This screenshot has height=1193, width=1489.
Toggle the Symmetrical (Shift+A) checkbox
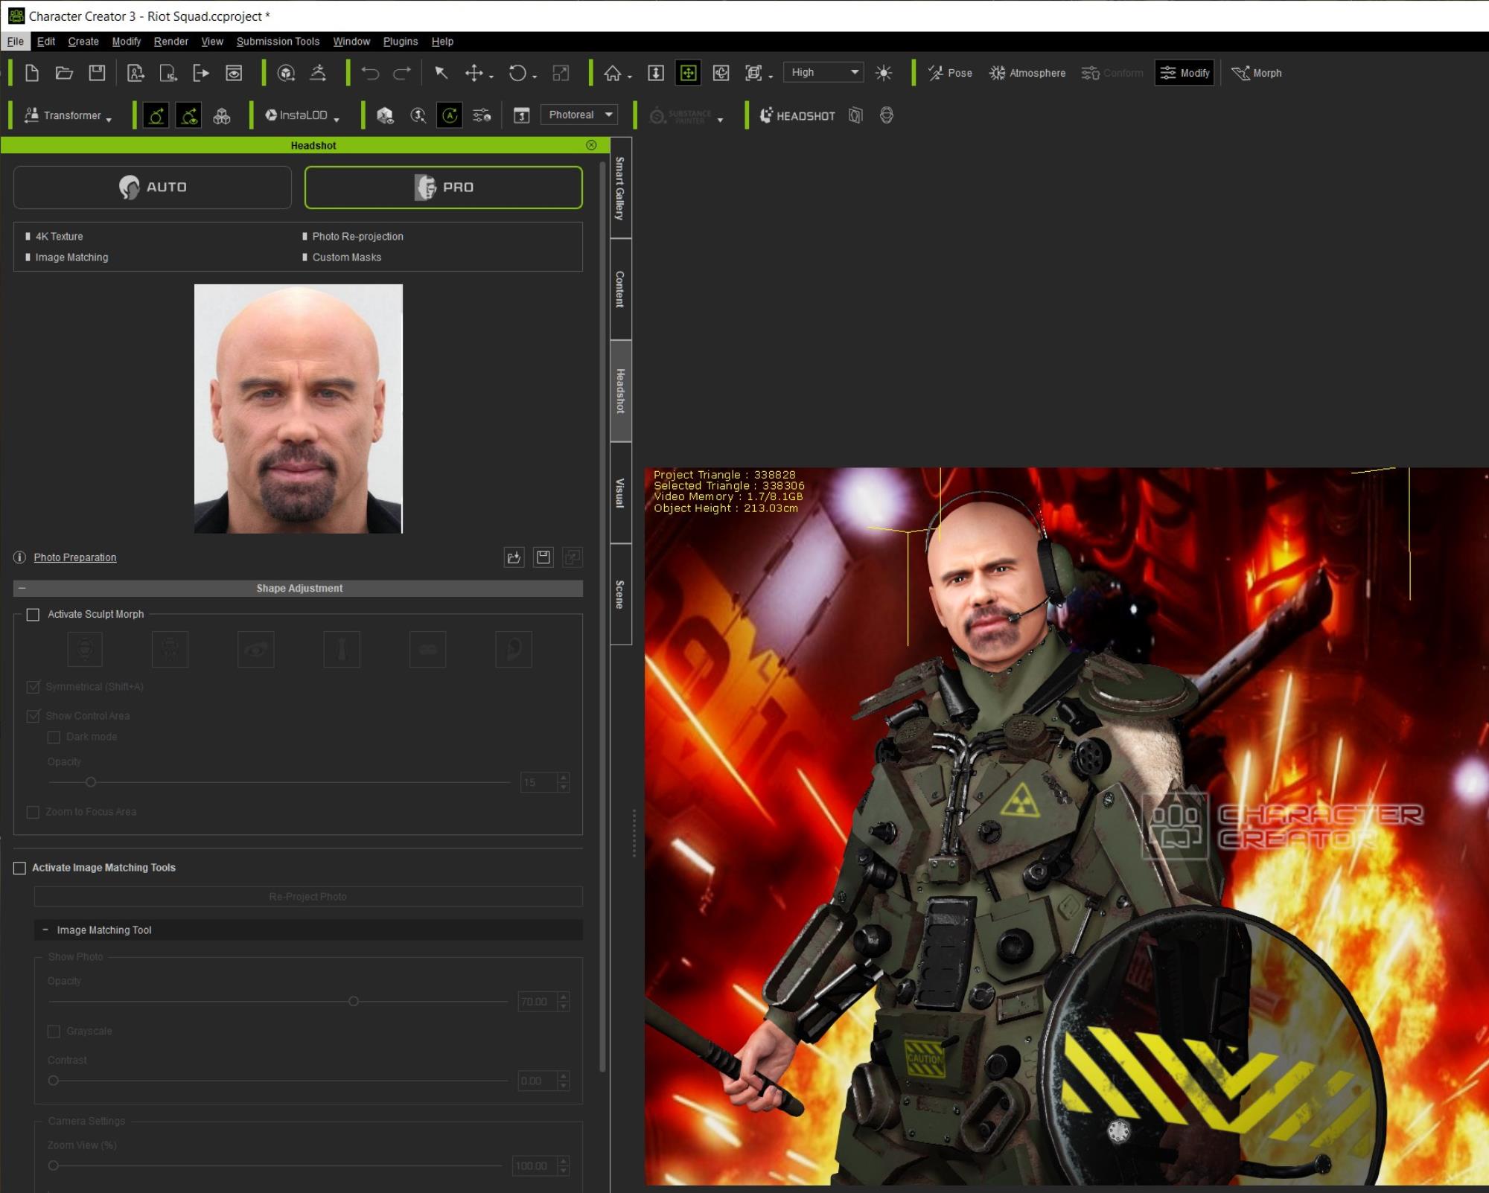tap(33, 687)
